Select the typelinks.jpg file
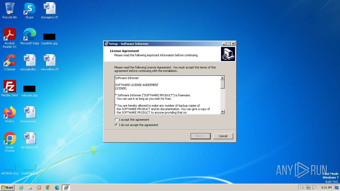This screenshot has width=340, height=191. tap(49, 38)
